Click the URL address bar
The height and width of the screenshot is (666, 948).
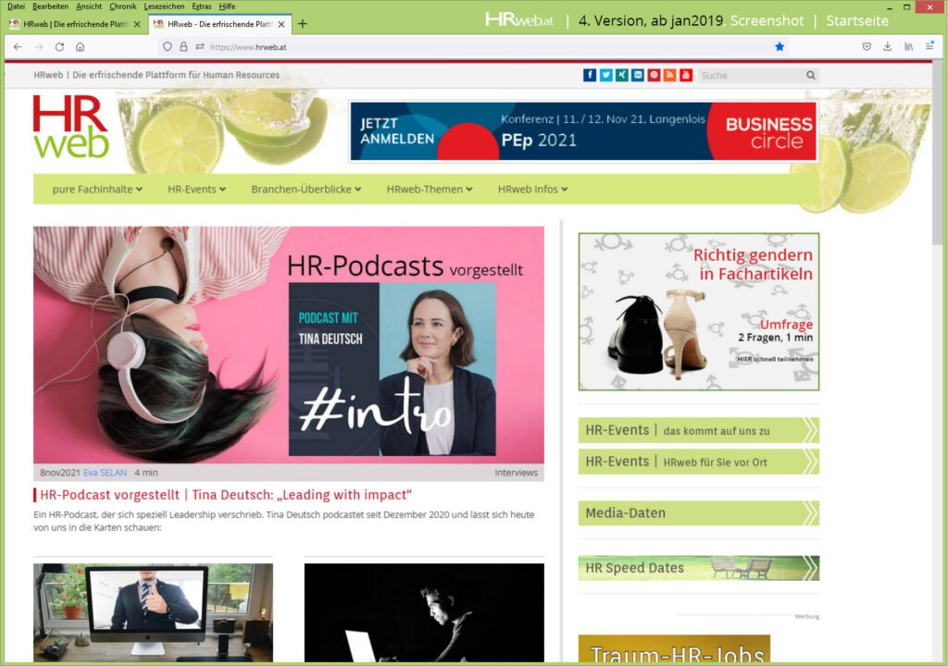coord(471,46)
